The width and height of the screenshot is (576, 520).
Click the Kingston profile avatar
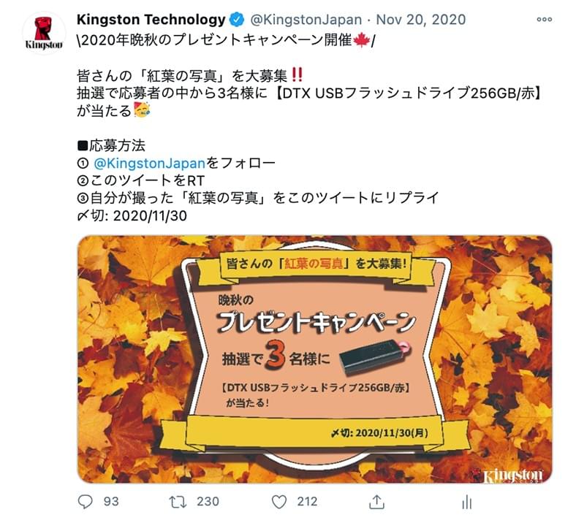coord(44,33)
